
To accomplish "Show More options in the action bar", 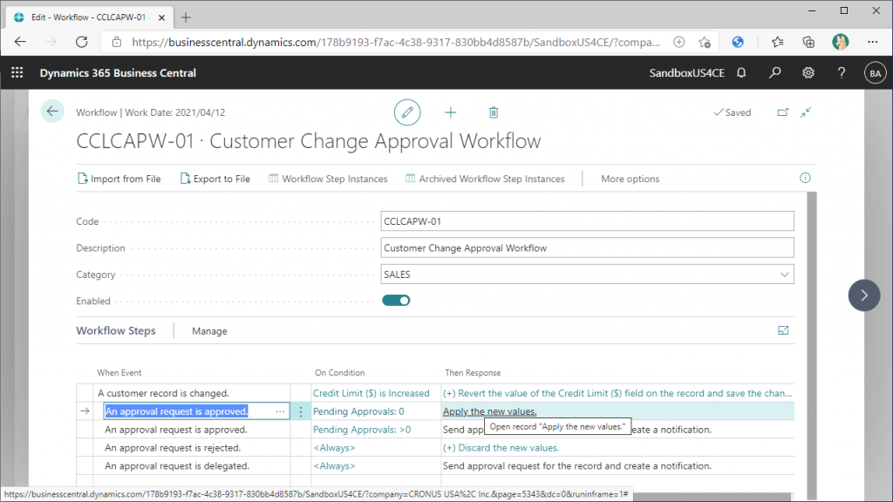I will 630,179.
